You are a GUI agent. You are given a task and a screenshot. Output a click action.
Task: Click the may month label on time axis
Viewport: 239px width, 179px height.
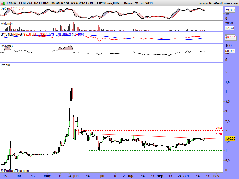coord(47,176)
